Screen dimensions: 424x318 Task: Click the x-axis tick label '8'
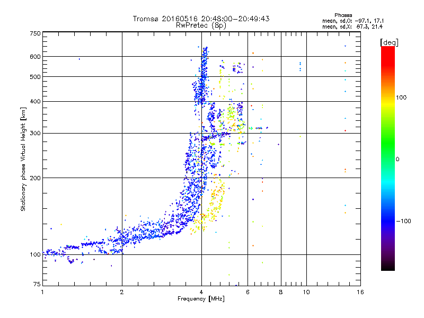coord(281,292)
